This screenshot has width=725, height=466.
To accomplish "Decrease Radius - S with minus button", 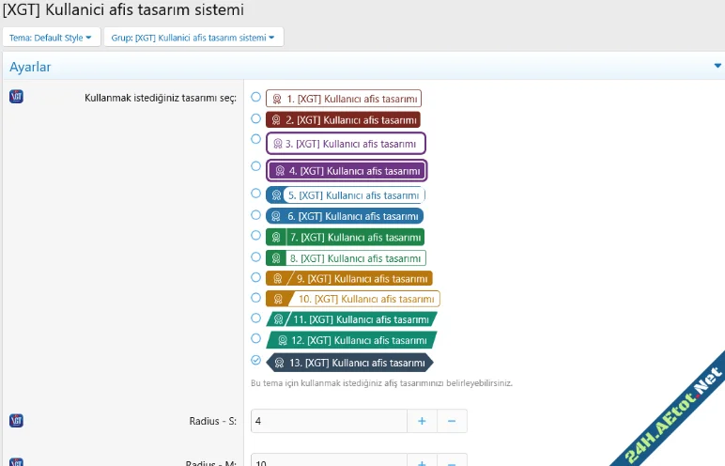I will click(x=452, y=421).
